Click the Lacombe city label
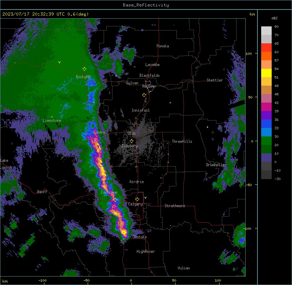This screenshot has height=285, width=292. click(152, 65)
